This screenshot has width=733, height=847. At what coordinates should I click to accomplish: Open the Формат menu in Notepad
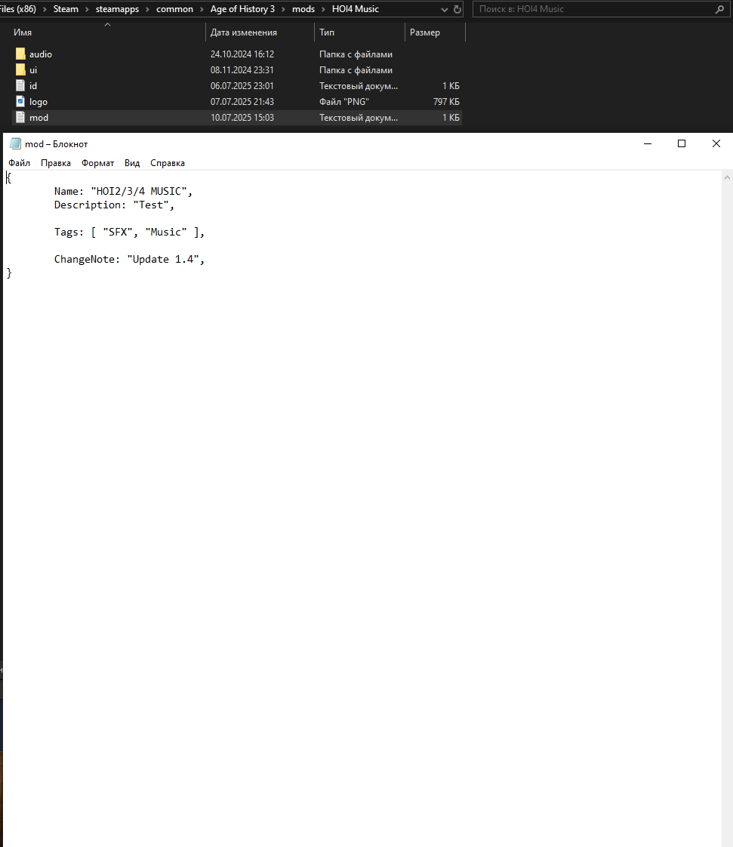click(x=98, y=163)
